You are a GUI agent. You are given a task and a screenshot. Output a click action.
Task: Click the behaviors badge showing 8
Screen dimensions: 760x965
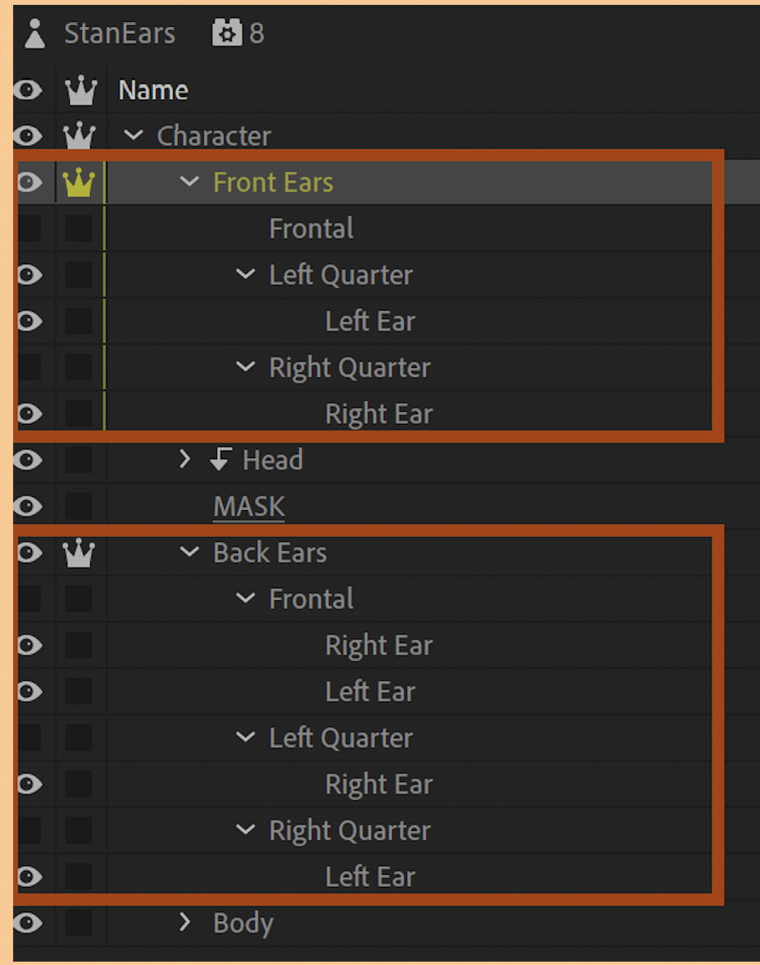[234, 32]
